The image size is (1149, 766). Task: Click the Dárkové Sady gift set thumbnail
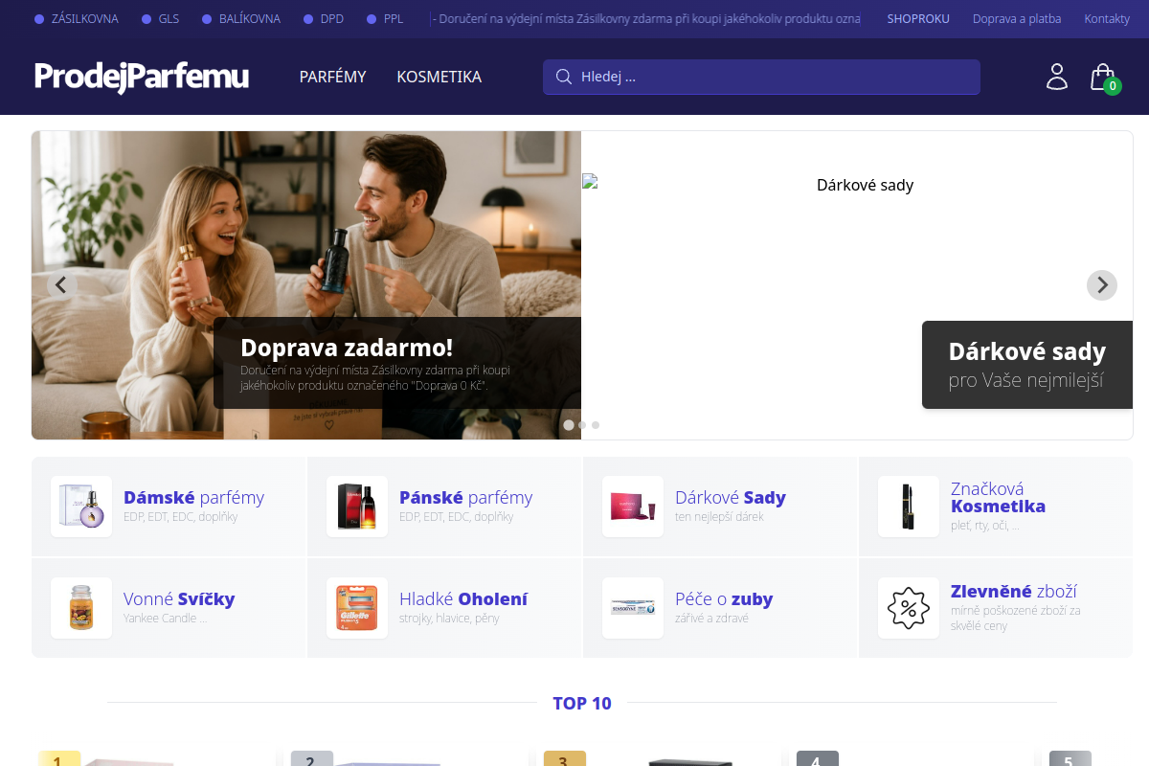coord(633,507)
